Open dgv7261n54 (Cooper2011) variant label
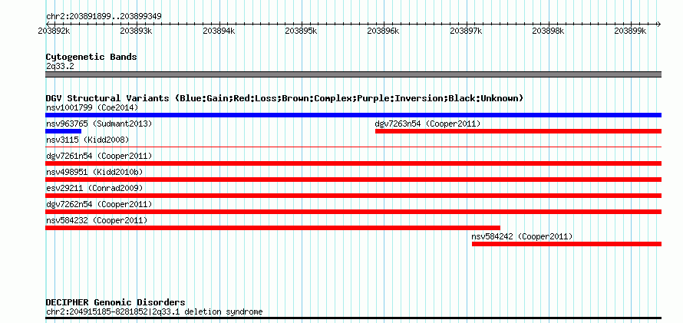 99,156
